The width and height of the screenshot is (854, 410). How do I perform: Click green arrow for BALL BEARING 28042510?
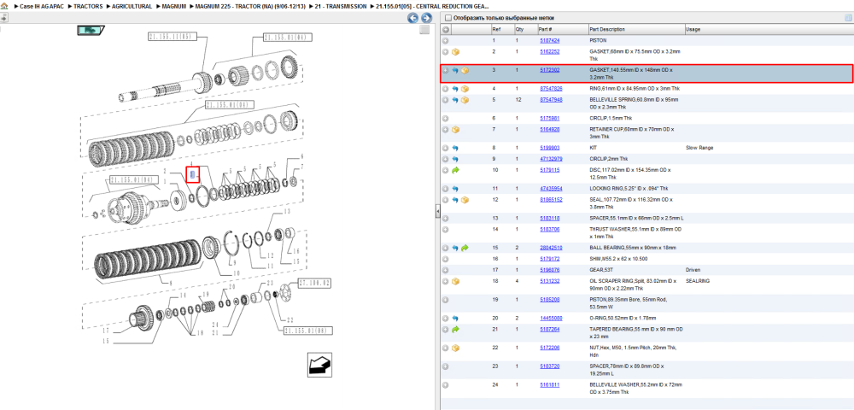(465, 248)
